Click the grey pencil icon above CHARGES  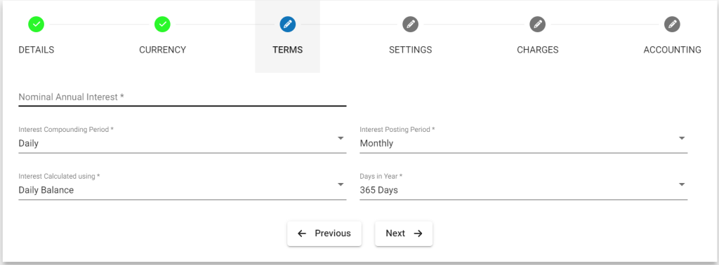coord(537,25)
